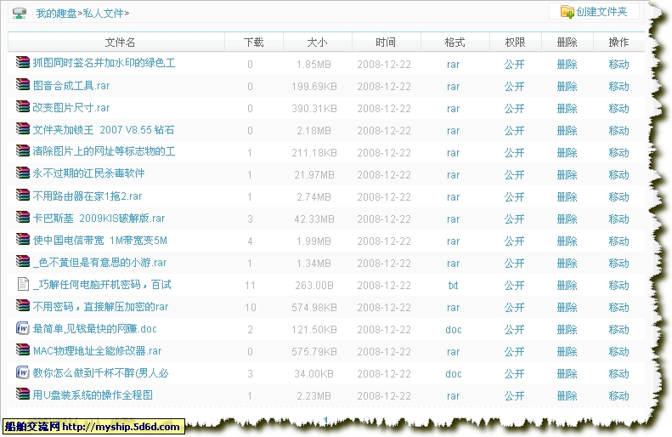
Task: Click the txt format link in _巧解任何电脑开机密码 row
Action: pos(453,285)
